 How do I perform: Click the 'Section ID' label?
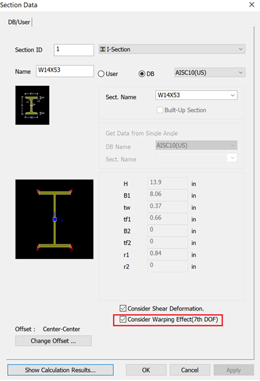point(29,50)
